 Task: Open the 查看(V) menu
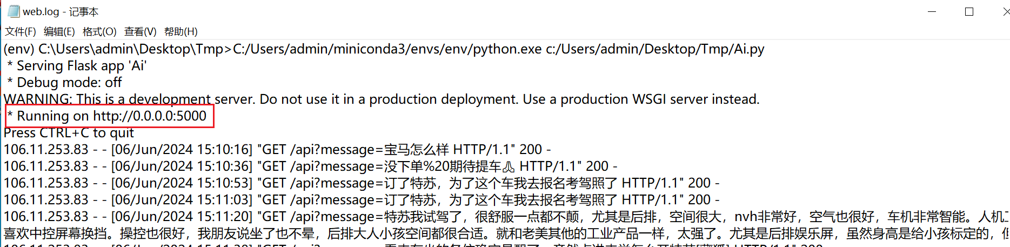point(140,31)
